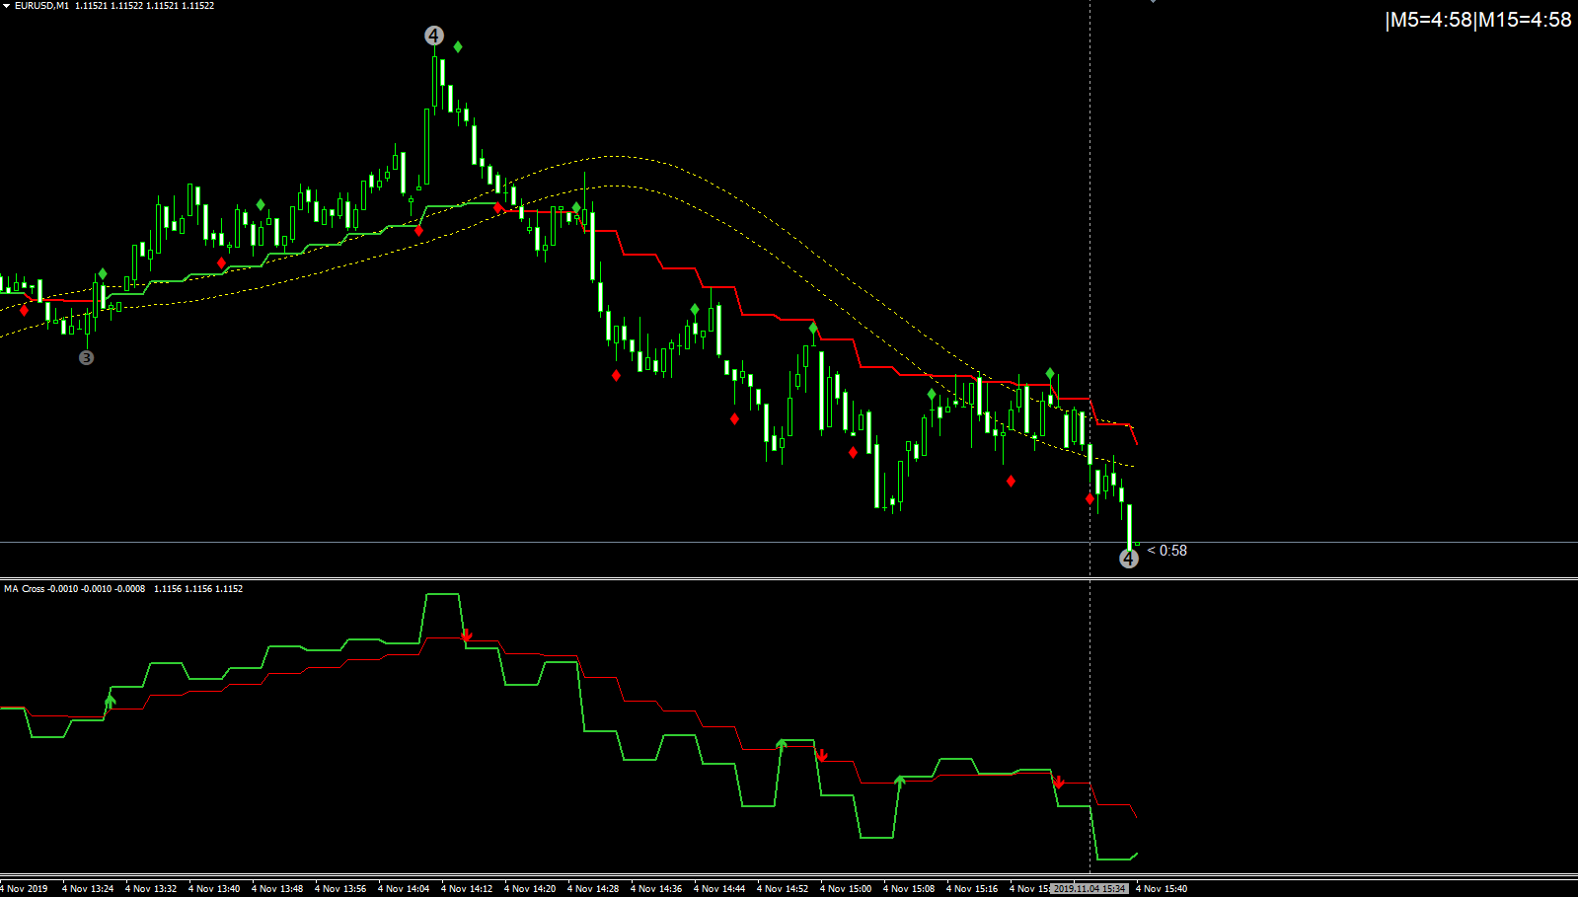Click the circled 4 marker at the latest low

click(x=1129, y=559)
